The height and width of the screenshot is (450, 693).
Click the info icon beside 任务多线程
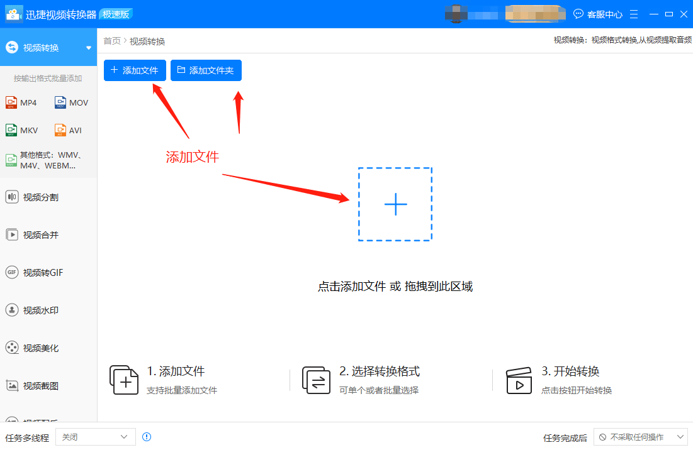point(147,437)
